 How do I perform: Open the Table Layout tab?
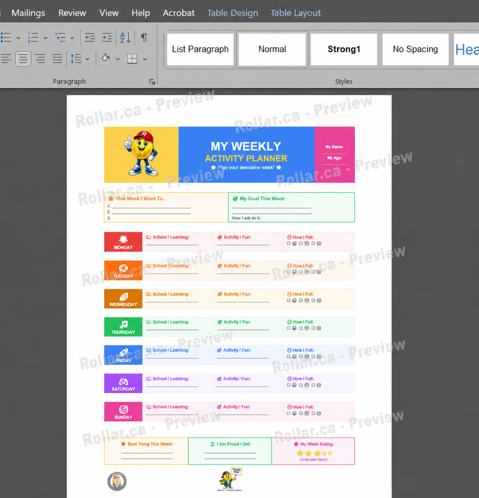pos(296,13)
